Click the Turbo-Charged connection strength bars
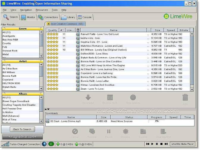The width and height of the screenshot is (200, 150). [5, 144]
